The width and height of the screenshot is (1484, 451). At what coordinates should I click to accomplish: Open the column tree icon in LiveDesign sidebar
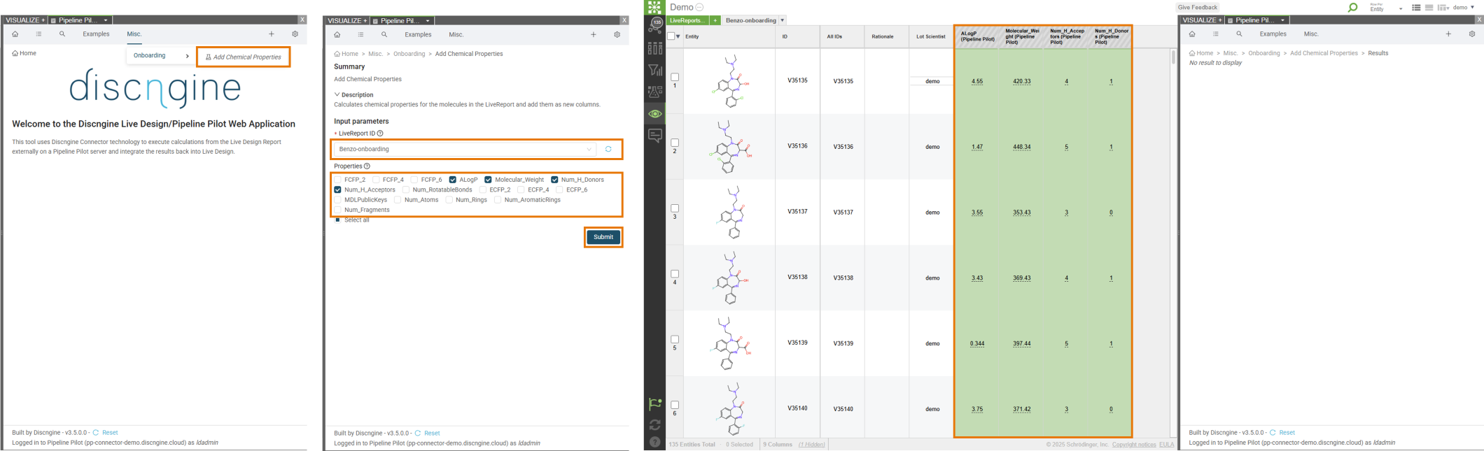(655, 48)
